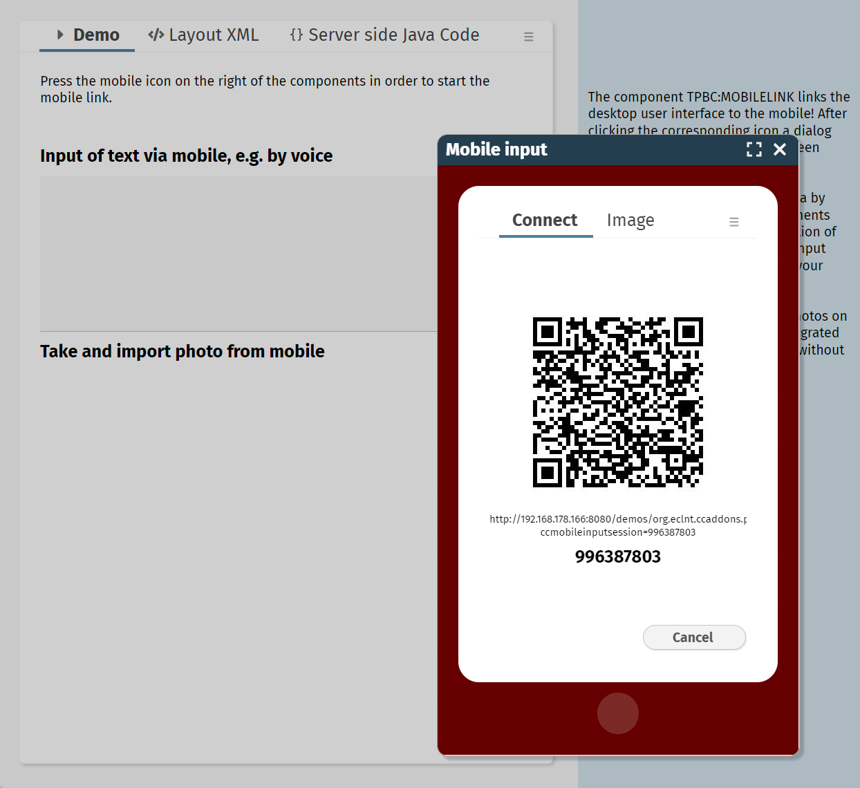860x788 pixels.
Task: Click the session number 996387803
Action: click(x=617, y=557)
